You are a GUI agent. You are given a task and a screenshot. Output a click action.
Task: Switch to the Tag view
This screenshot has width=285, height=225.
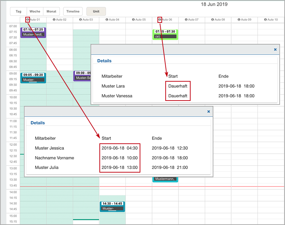19,11
